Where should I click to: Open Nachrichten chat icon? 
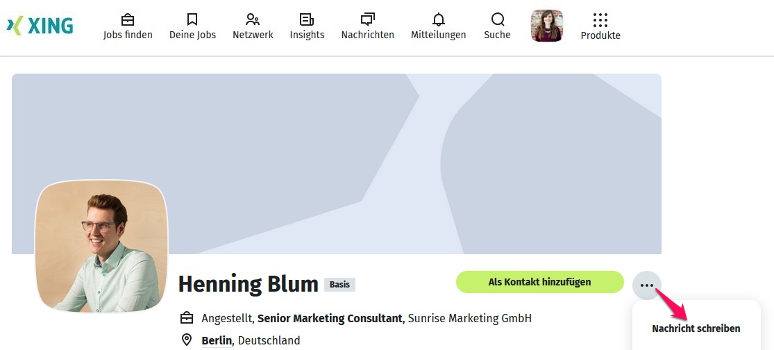(x=367, y=19)
